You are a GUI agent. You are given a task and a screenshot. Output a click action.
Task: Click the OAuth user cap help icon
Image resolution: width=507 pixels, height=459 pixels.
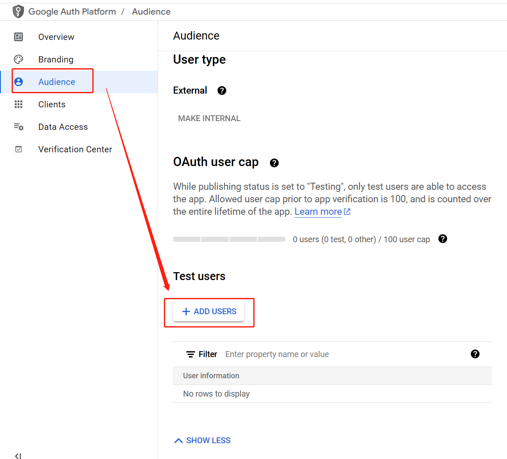point(274,163)
